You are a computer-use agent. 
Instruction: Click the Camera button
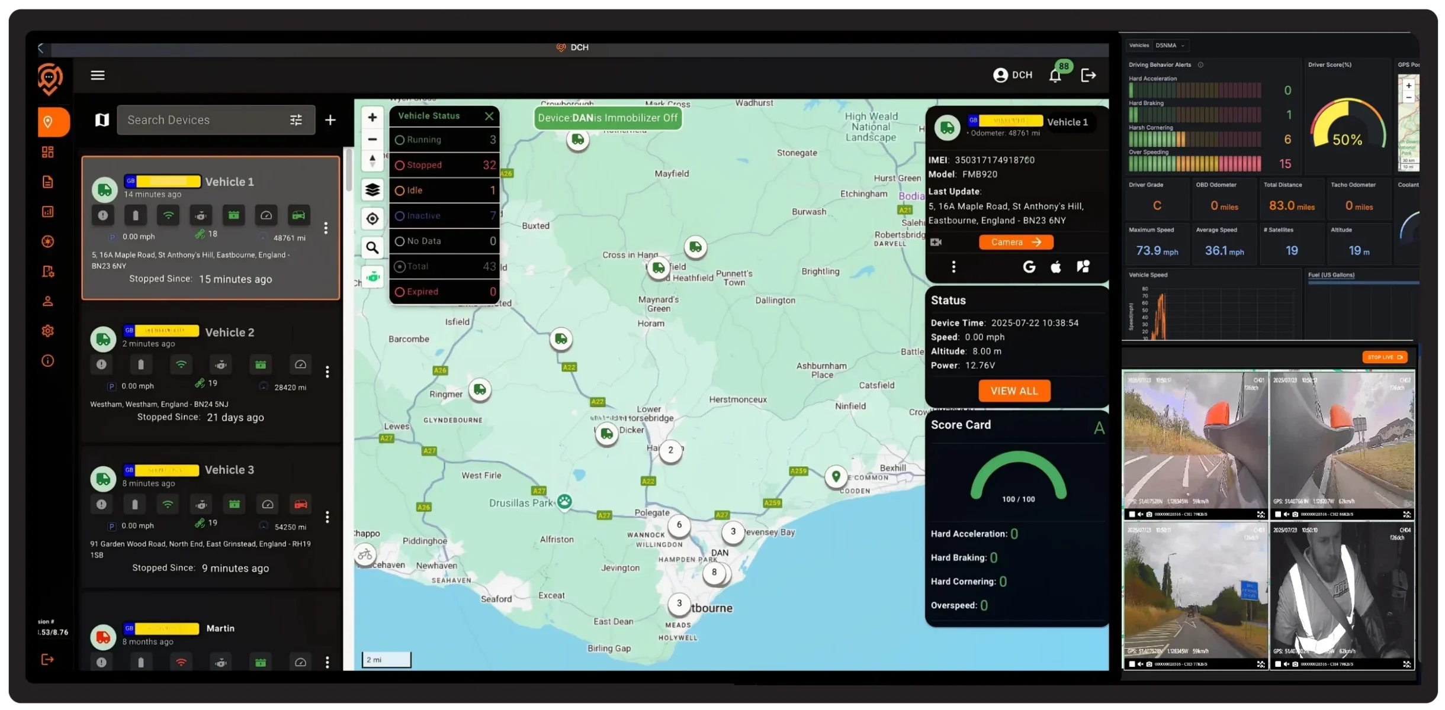coord(1016,242)
